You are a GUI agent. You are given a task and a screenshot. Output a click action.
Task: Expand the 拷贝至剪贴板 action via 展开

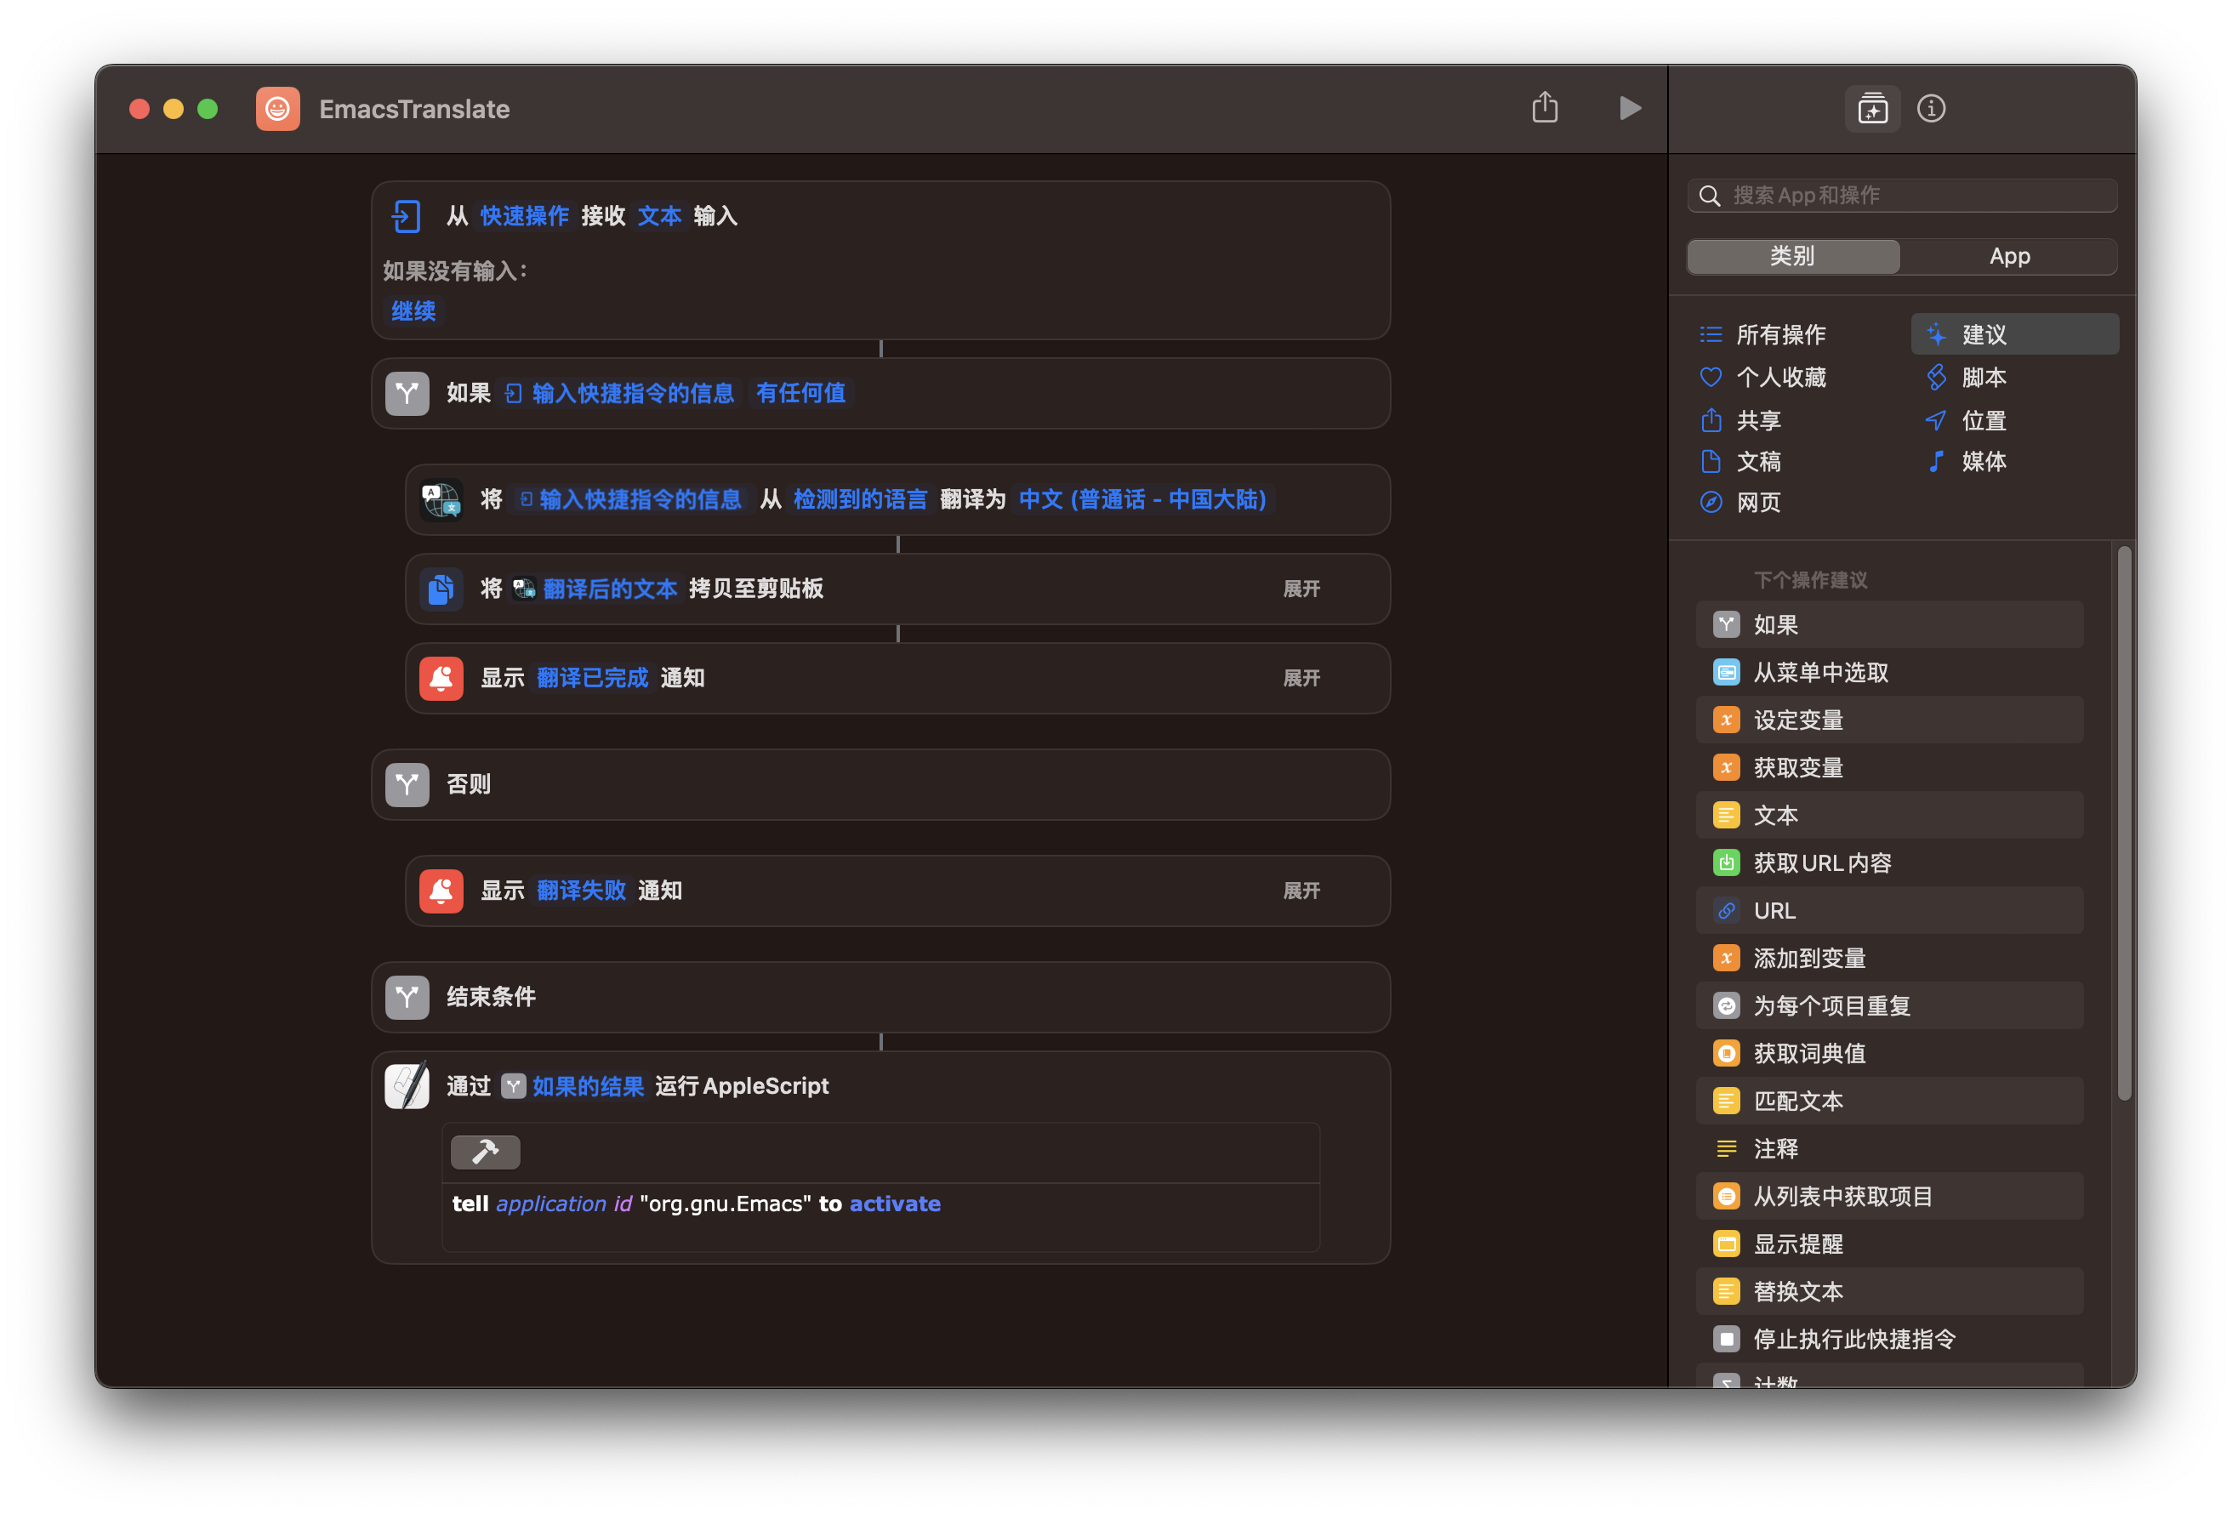(1301, 589)
